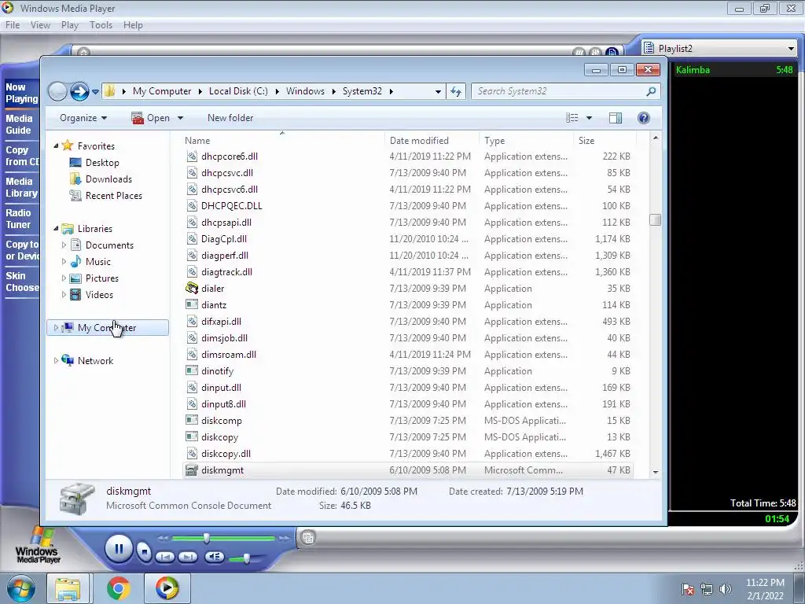Sort files by Date modified column
This screenshot has width=805, height=604.
pos(432,141)
